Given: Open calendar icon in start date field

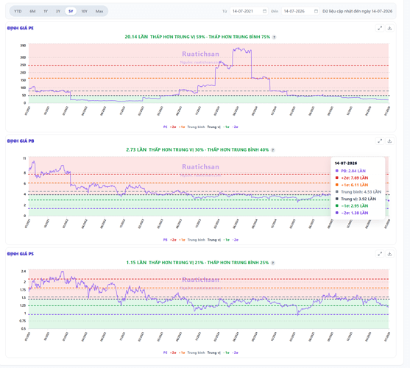Looking at the screenshot, I should (264, 11).
